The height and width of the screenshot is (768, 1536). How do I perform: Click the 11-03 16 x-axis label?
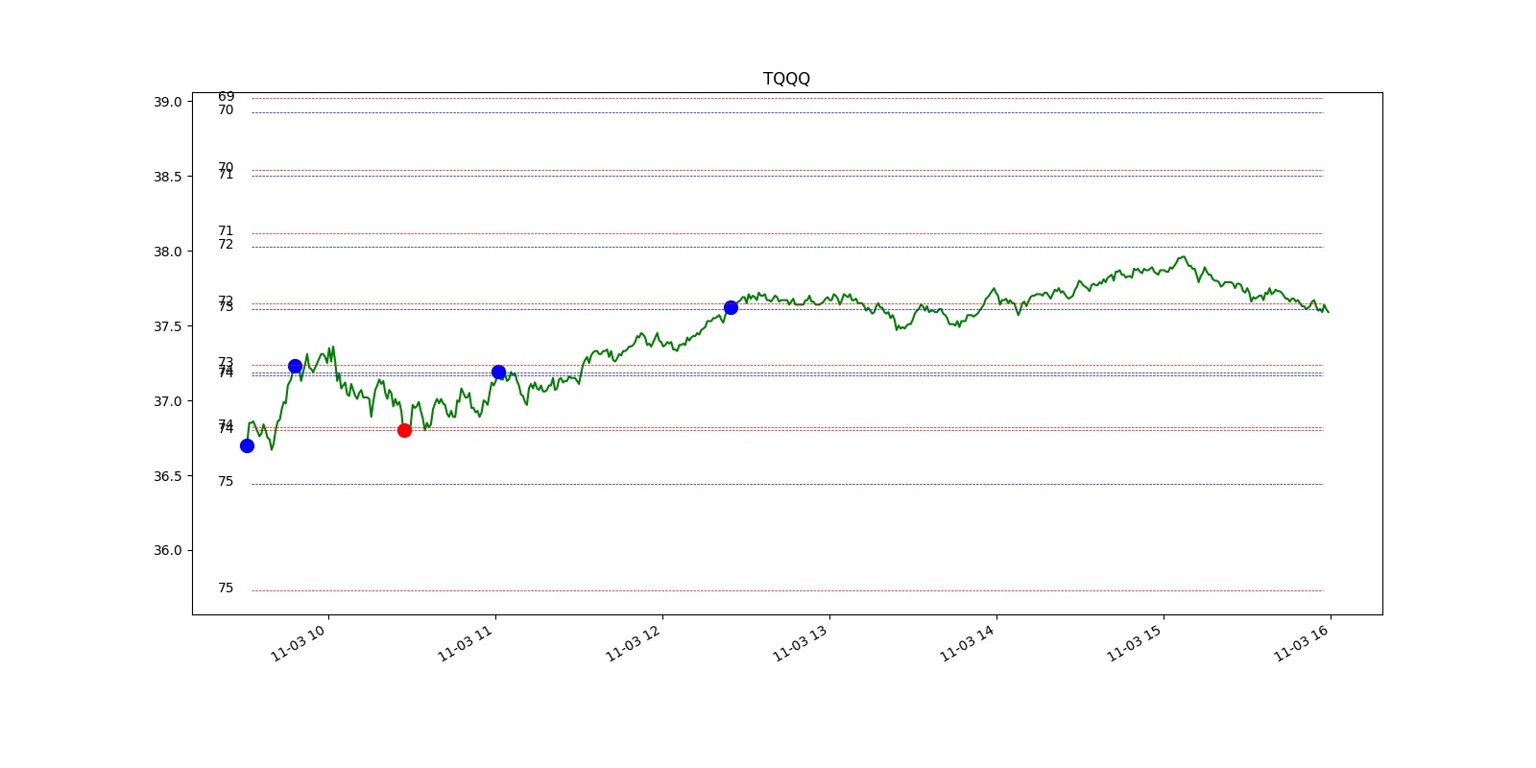pyautogui.click(x=1301, y=642)
